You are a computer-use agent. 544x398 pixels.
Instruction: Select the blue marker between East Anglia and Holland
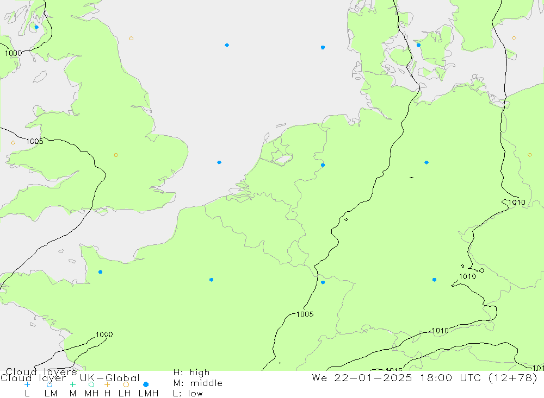[219, 162]
